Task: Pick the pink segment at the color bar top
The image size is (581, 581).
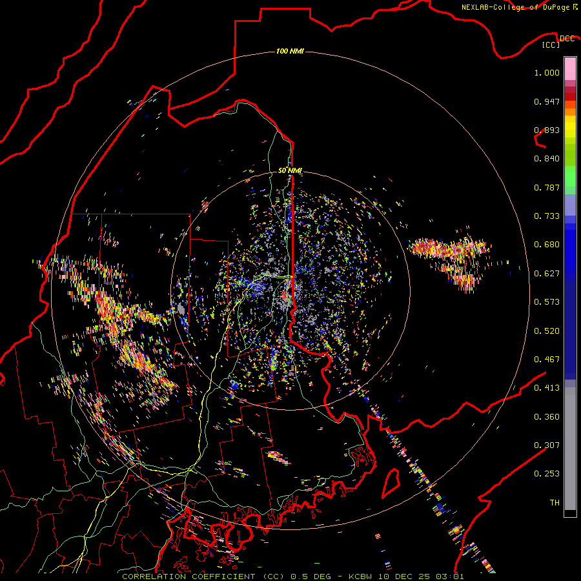Action: [570, 69]
